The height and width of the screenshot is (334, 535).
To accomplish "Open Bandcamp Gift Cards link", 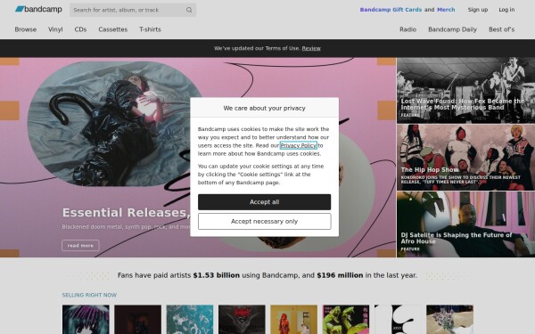I will tap(391, 10).
